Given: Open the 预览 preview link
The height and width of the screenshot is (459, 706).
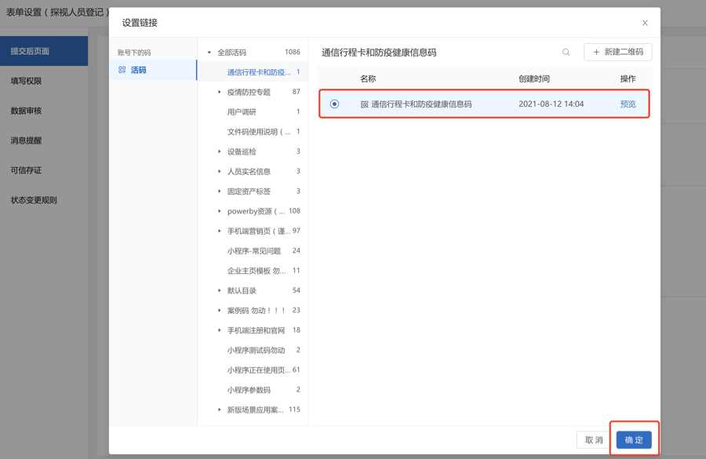Looking at the screenshot, I should pos(628,104).
